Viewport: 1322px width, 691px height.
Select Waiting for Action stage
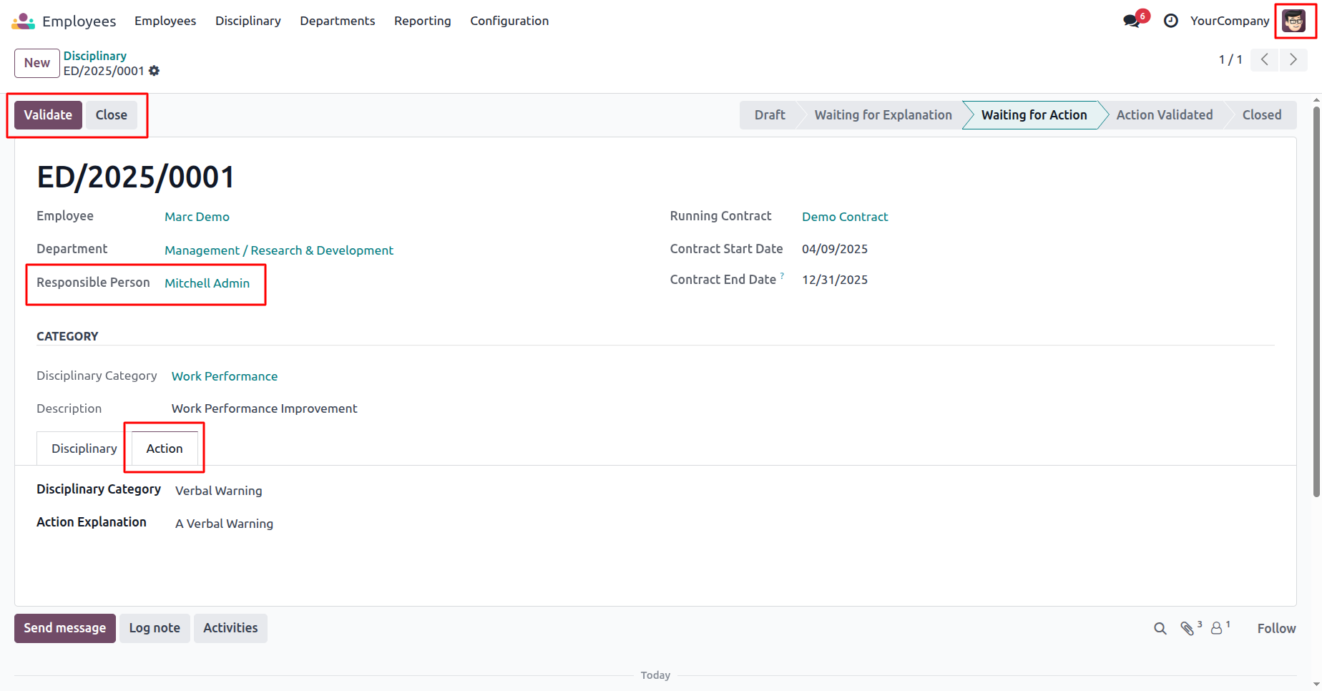click(1034, 115)
